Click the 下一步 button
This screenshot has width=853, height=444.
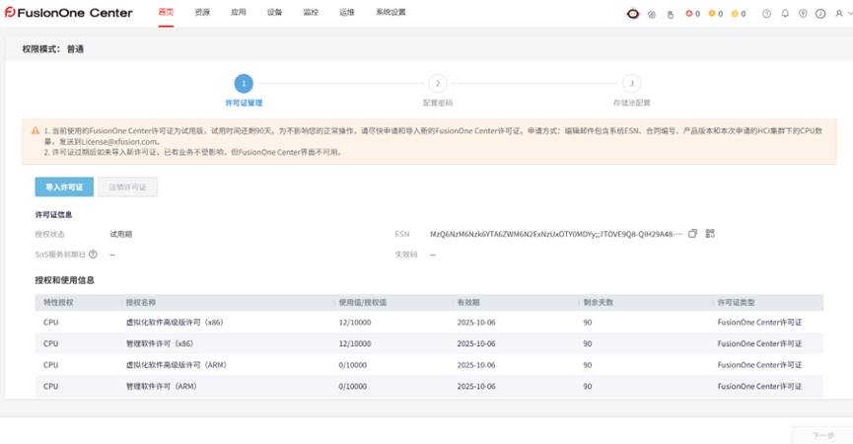[x=823, y=435]
